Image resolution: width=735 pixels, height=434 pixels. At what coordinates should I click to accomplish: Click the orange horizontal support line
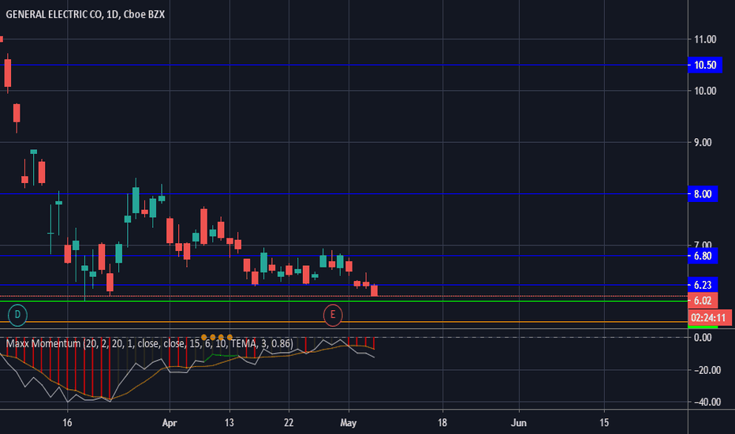click(x=344, y=322)
